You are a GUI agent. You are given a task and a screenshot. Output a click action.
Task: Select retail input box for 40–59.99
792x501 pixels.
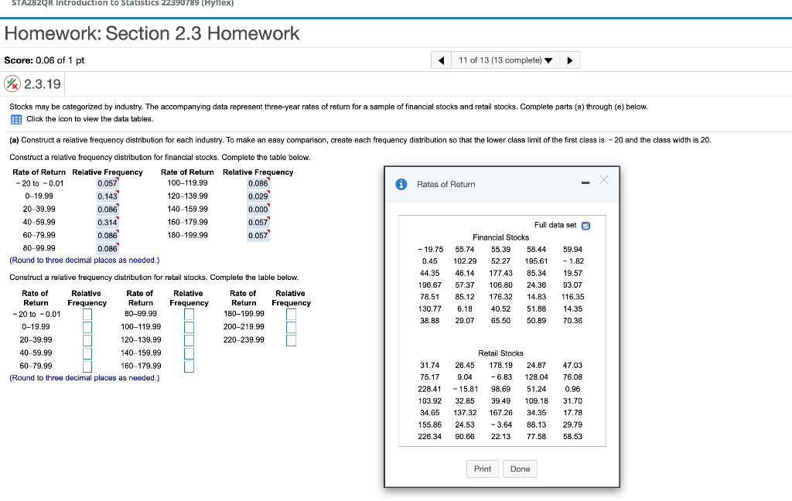pyautogui.click(x=87, y=353)
